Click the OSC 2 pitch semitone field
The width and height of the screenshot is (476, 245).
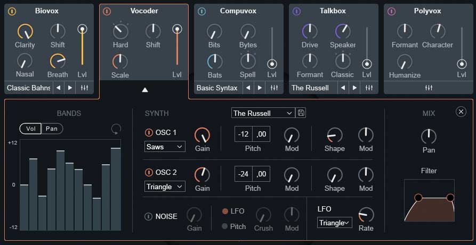tap(244, 174)
